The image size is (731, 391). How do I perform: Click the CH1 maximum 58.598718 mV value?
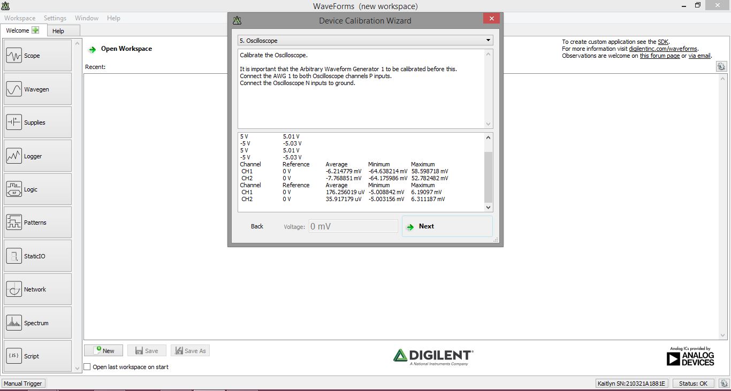tap(429, 171)
